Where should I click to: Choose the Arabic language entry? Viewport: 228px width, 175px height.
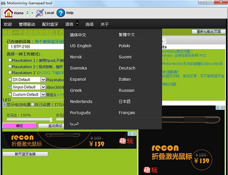point(74,124)
